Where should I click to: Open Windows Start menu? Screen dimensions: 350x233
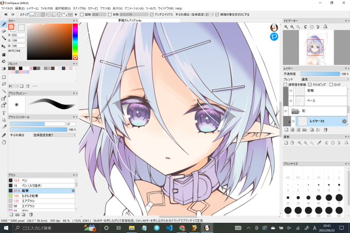coord(6,228)
